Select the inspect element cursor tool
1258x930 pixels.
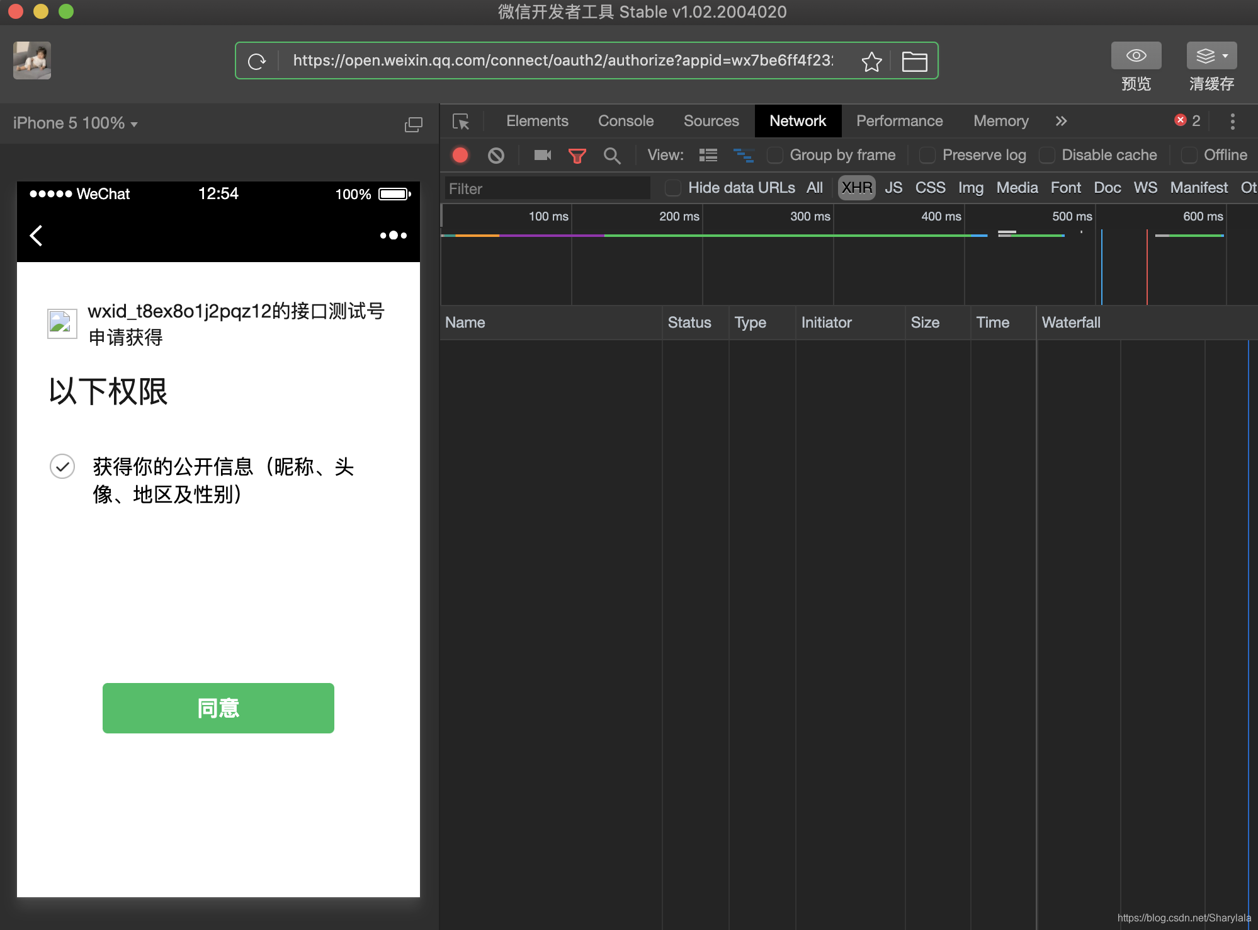click(462, 121)
